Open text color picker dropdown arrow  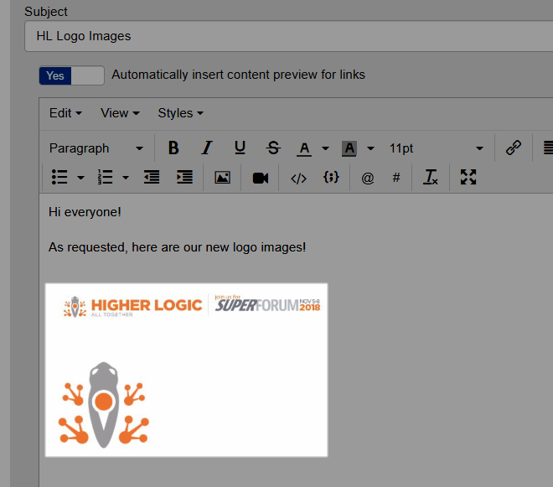pyautogui.click(x=326, y=148)
